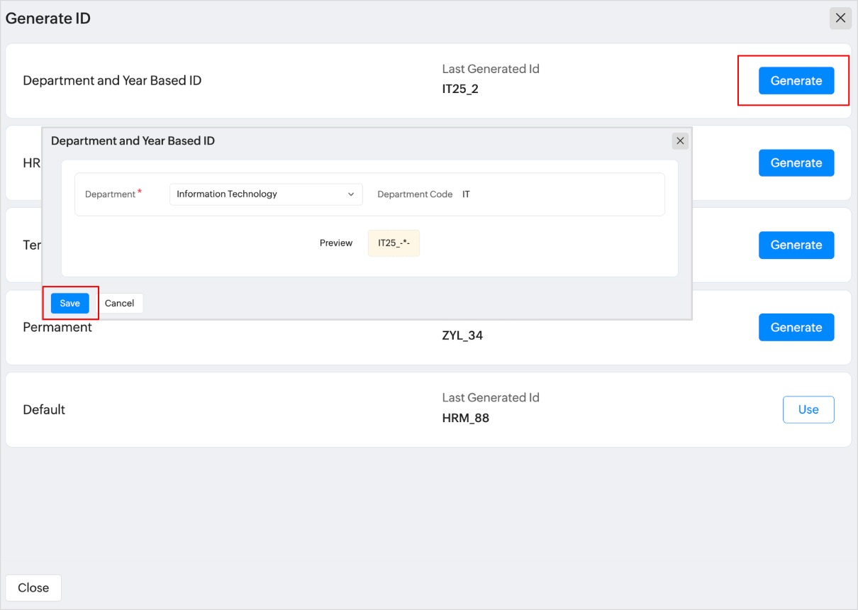Generate a Permanent ID

(796, 328)
